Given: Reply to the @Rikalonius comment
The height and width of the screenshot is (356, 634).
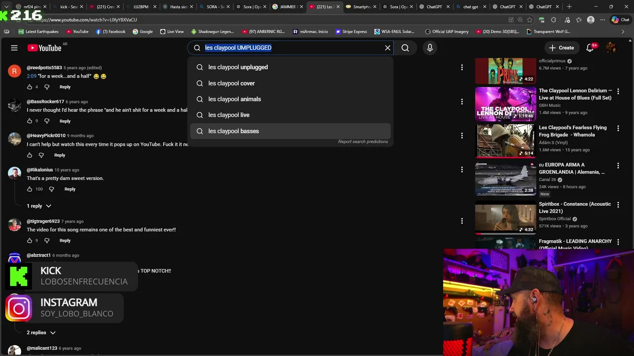Looking at the screenshot, I should click(x=70, y=189).
